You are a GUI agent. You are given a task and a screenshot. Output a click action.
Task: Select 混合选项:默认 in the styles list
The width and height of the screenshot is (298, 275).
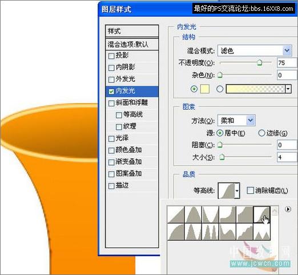(132, 45)
